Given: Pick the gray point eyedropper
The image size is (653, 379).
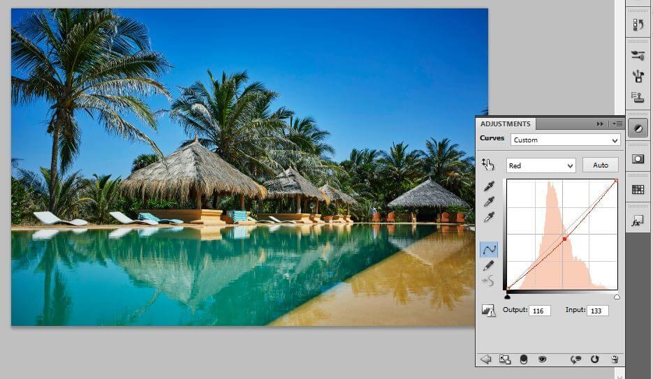Looking at the screenshot, I should (x=489, y=202).
